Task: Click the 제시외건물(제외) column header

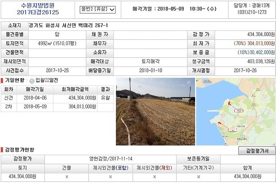Action: pyautogui.click(x=154, y=168)
